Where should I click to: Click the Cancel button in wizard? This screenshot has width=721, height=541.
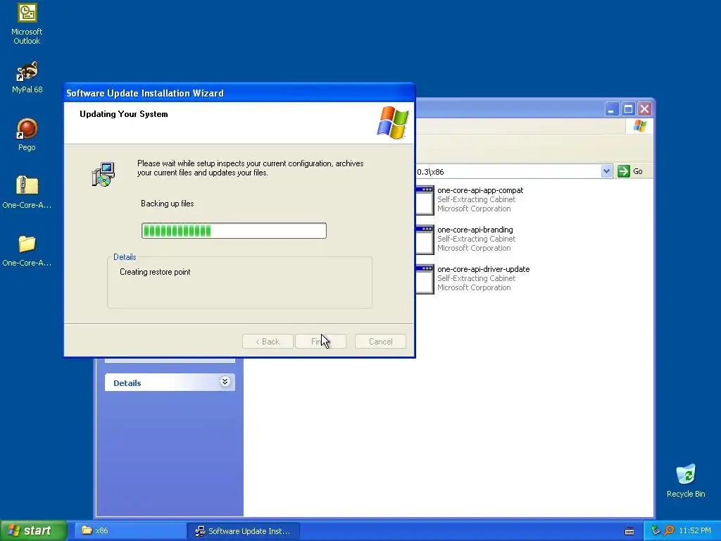tap(380, 342)
